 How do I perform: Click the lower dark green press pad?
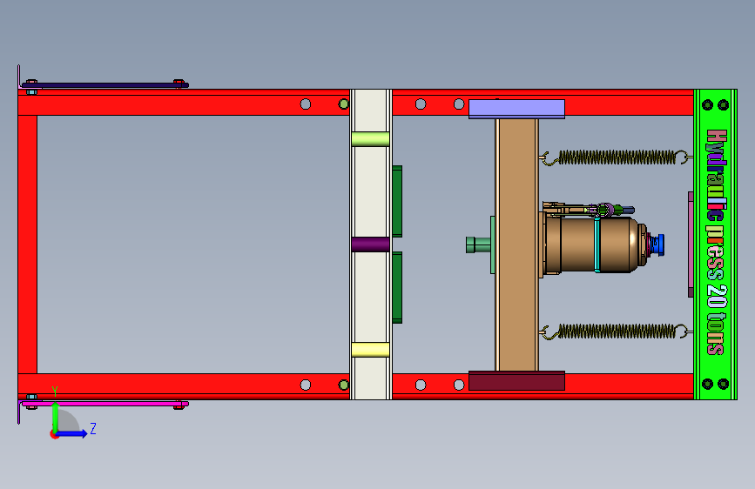coord(397,287)
